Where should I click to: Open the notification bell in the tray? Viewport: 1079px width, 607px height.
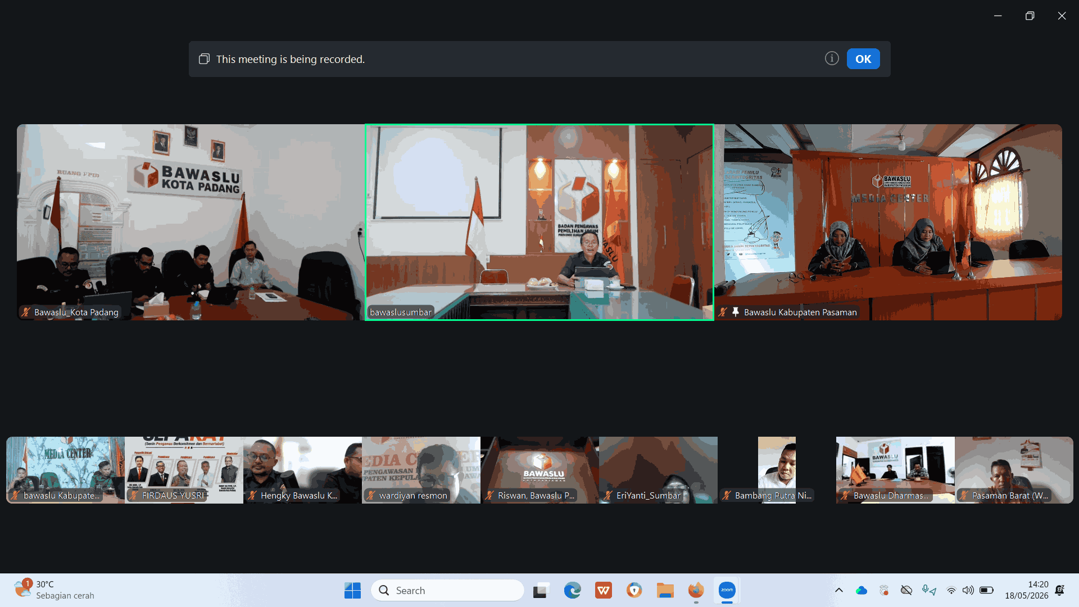[1059, 590]
